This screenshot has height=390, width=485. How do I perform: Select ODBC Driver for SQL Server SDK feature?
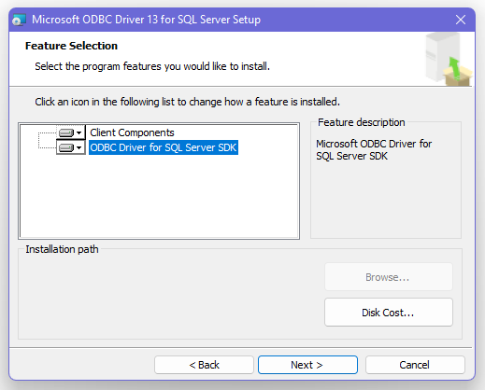(x=164, y=147)
